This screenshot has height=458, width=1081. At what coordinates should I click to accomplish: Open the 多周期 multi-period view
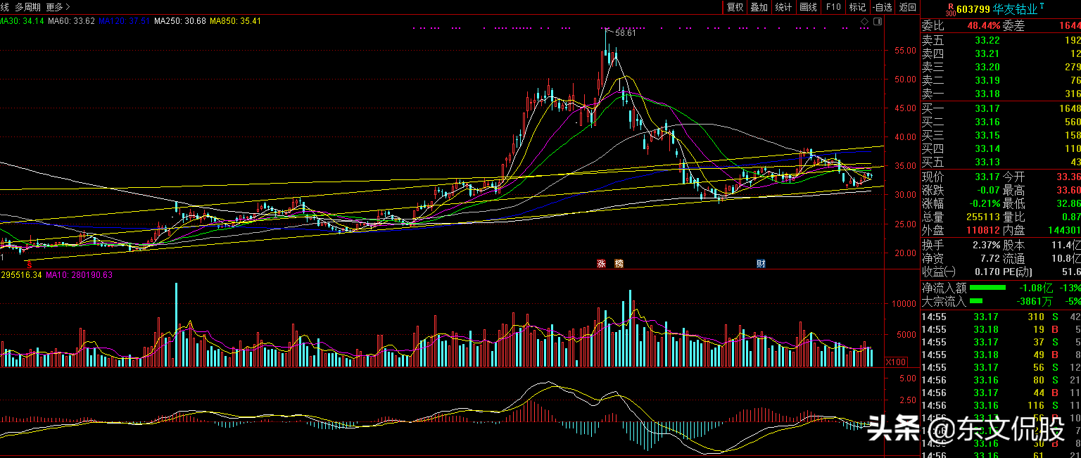point(27,7)
